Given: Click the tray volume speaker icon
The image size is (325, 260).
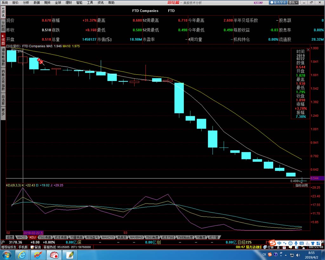Looking at the screenshot, I should pos(298,255).
